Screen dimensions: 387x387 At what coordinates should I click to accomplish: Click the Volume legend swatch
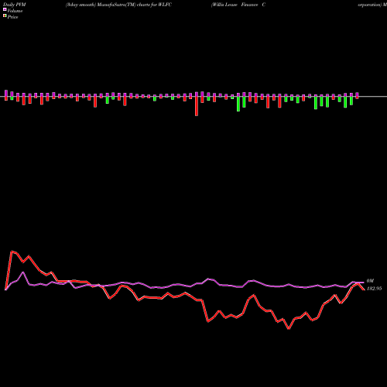click(5, 10)
